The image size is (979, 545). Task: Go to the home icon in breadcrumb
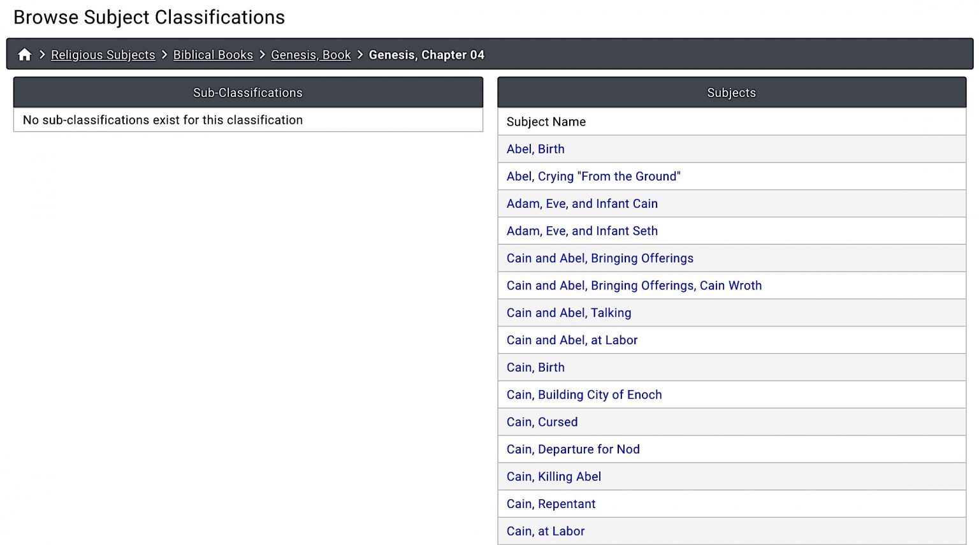[25, 55]
